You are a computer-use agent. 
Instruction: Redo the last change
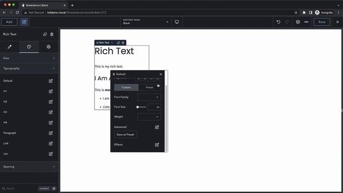point(287,22)
